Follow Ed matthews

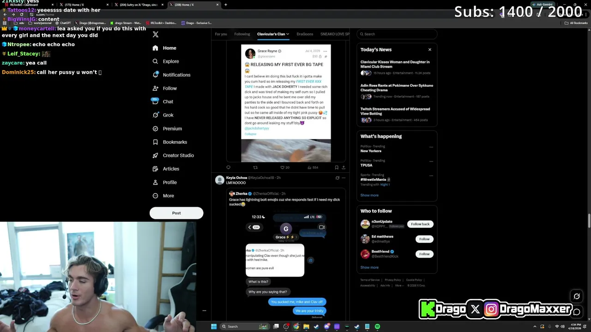(424, 239)
